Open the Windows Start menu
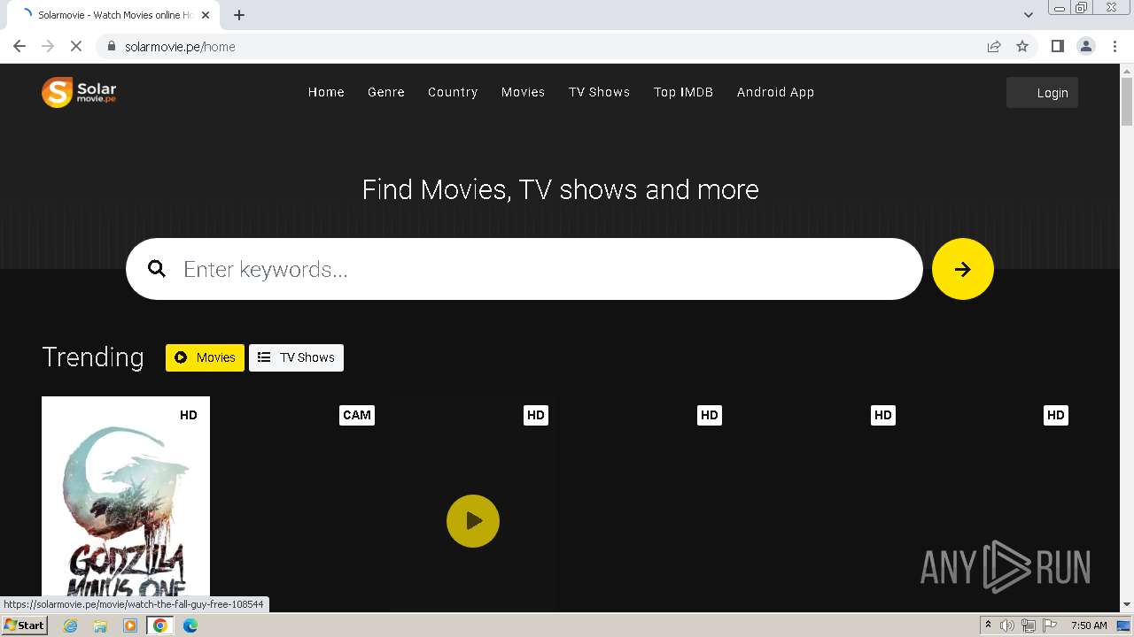The height and width of the screenshot is (637, 1134). [25, 625]
